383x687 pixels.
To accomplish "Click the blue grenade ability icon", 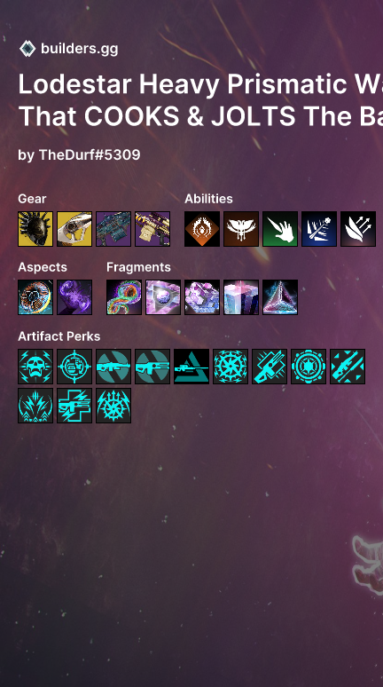I will 319,229.
